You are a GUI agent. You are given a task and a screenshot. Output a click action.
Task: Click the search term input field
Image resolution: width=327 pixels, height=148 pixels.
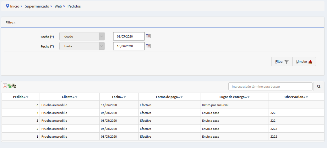tap(270, 86)
